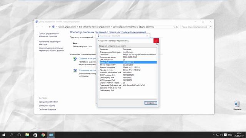Click the Control Panel icon in address bar
The height and width of the screenshot is (138, 246).
[53, 27]
